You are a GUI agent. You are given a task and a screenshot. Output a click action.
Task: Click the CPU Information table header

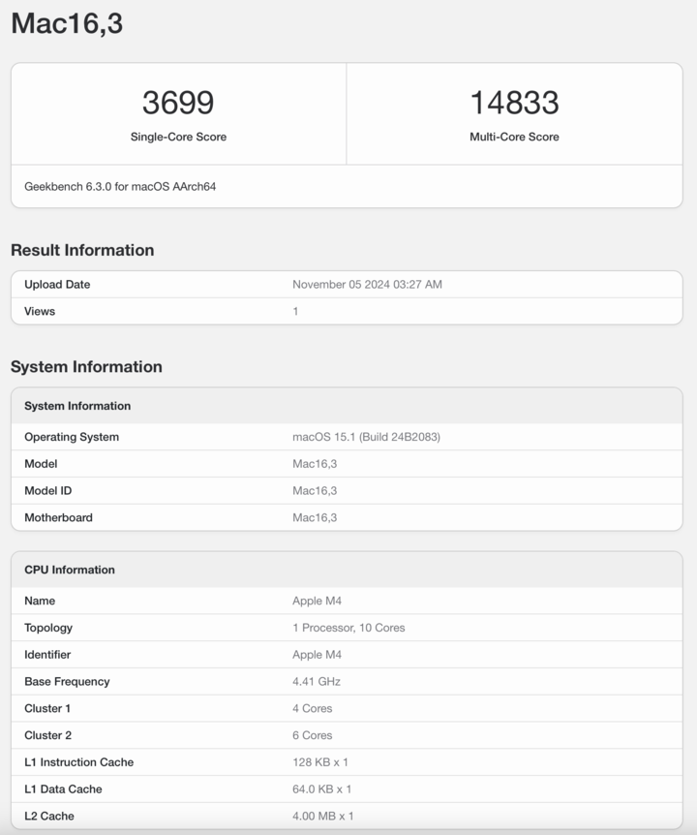(x=70, y=570)
